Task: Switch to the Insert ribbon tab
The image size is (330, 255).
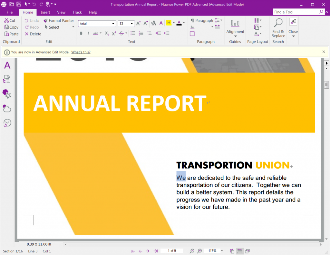Action: coord(45,12)
